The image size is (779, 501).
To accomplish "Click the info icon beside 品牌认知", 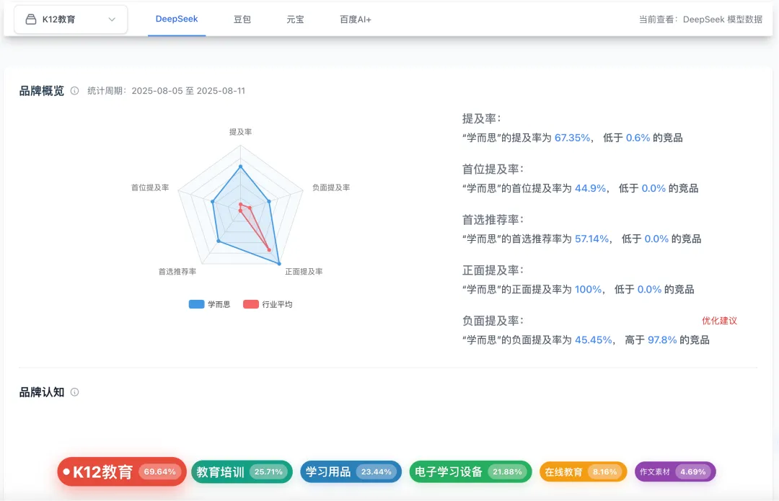I will (x=74, y=392).
